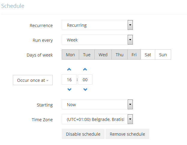Decrease the hour with the down arrow
Viewport: 187px width, 145px height.
(69, 89)
